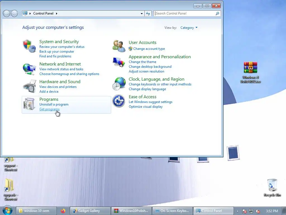Click Find and fix problems
The height and width of the screenshot is (215, 286).
coord(55,56)
